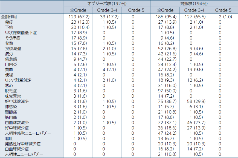Viewport: 238px width, 158px height.
Task: Select the cell 14 (7.2) in 味覚異常 row
Action: pyautogui.click(x=166, y=96)
